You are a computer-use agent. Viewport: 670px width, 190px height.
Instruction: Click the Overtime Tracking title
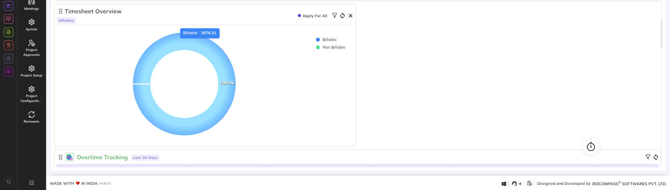point(102,158)
